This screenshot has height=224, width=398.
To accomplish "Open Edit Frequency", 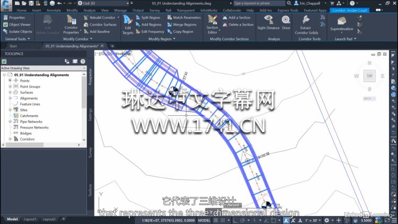I will coord(150,31).
